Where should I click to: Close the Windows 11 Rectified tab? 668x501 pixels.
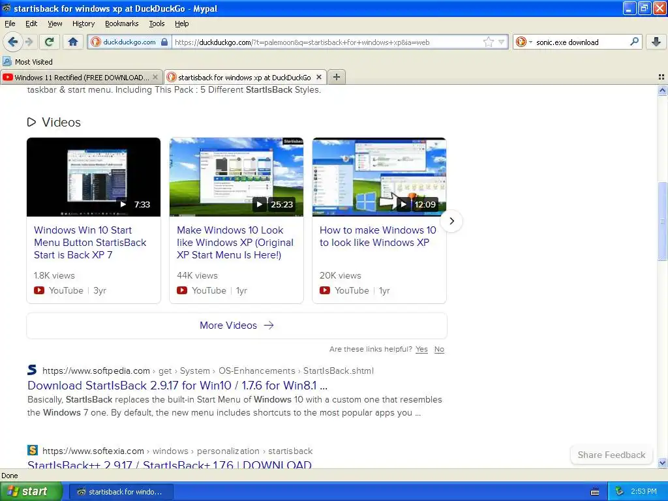click(155, 77)
